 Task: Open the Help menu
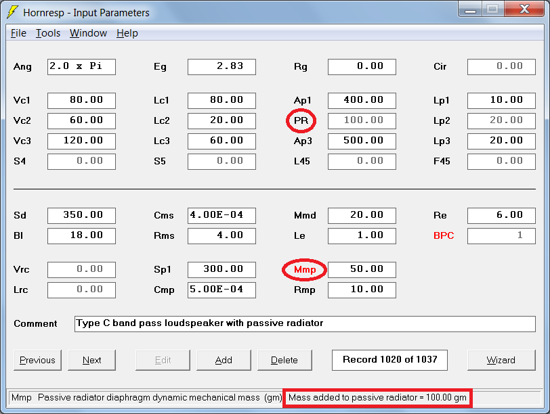127,33
